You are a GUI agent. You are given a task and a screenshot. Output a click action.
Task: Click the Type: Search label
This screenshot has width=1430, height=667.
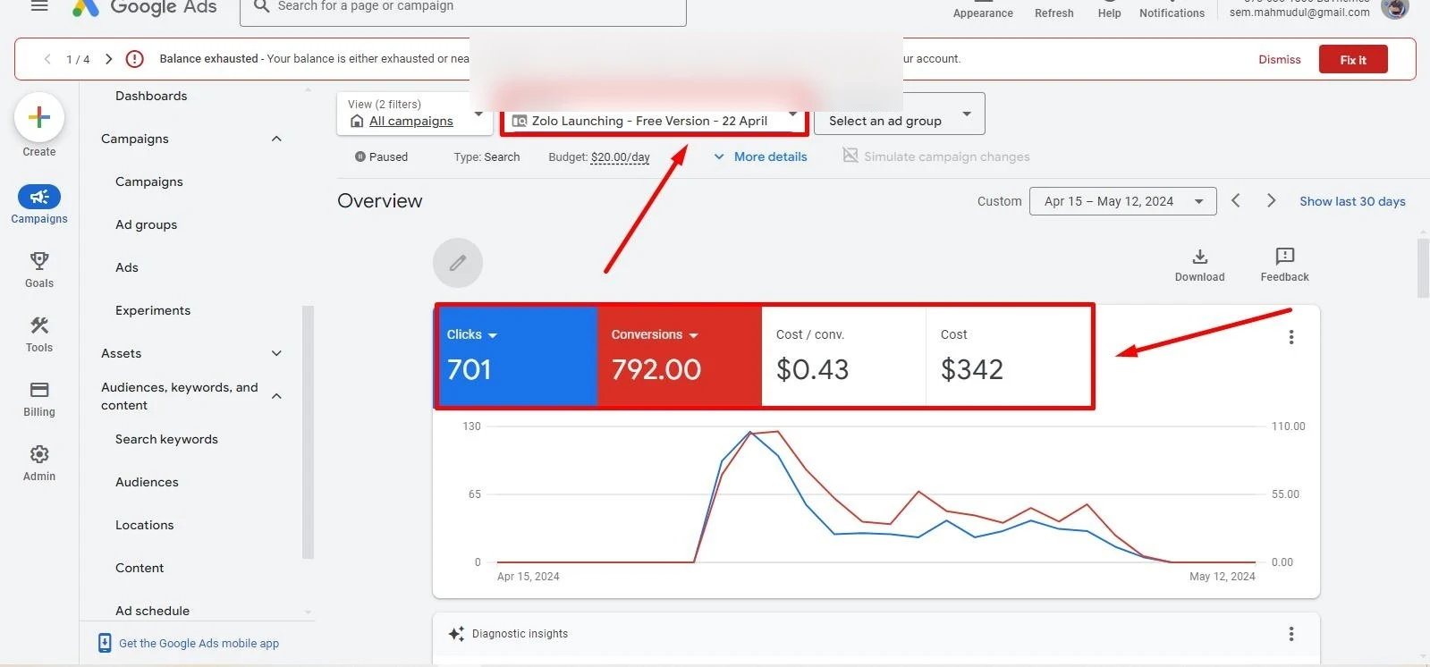487,156
